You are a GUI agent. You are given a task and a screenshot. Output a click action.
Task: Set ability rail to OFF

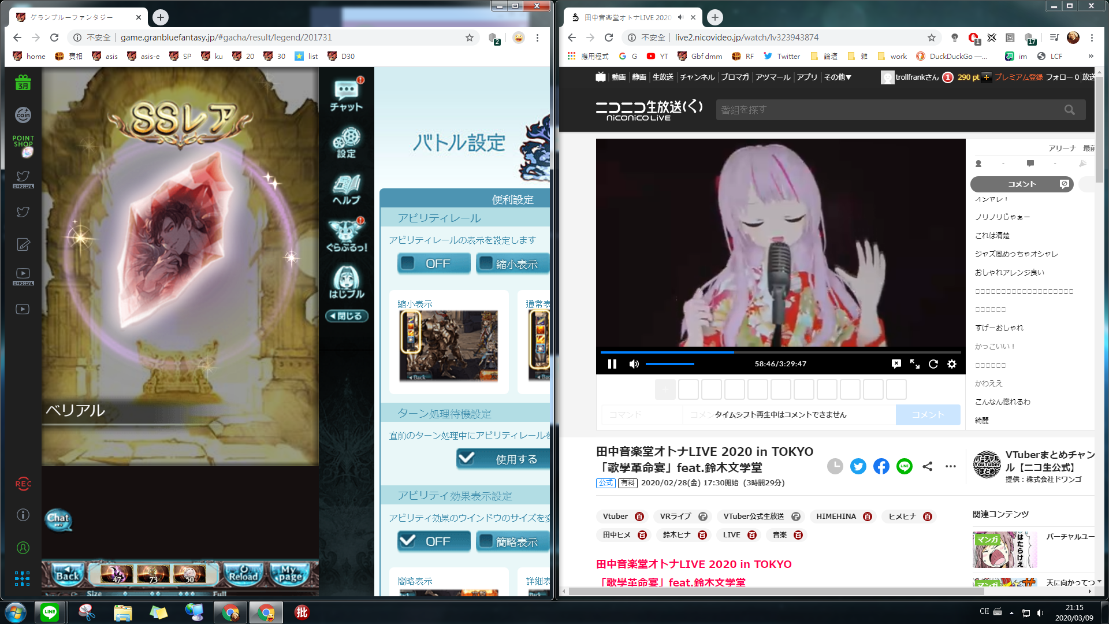(x=434, y=263)
